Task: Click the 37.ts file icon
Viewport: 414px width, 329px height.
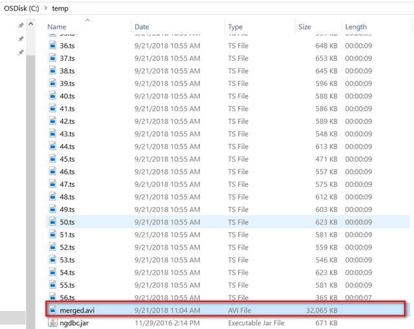Action: pos(52,58)
